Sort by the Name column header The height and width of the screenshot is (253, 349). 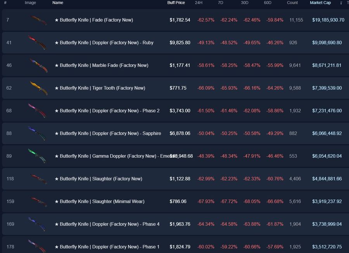58,3
